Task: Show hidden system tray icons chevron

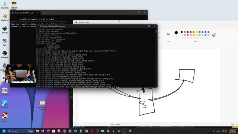Action: coord(209,131)
